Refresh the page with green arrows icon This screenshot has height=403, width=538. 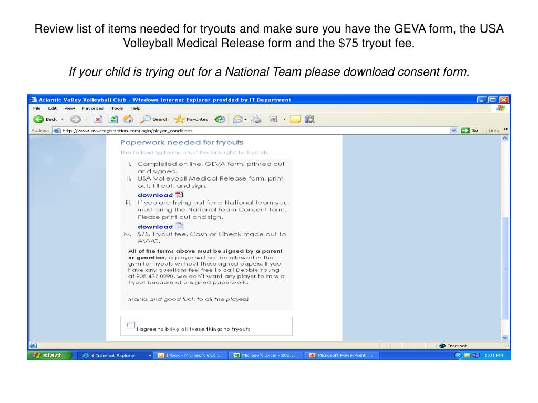pyautogui.click(x=113, y=119)
